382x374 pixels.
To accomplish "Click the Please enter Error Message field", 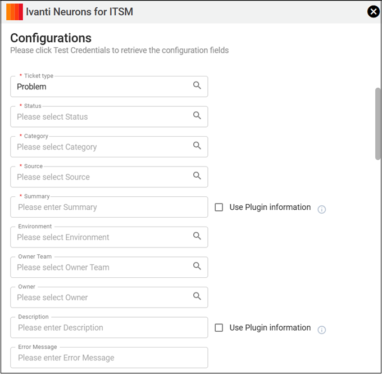I will (109, 358).
